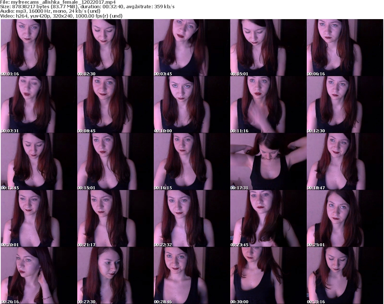Pick the frame timestamped 00:25:01
This screenshot has height=304, width=384.
point(345,219)
